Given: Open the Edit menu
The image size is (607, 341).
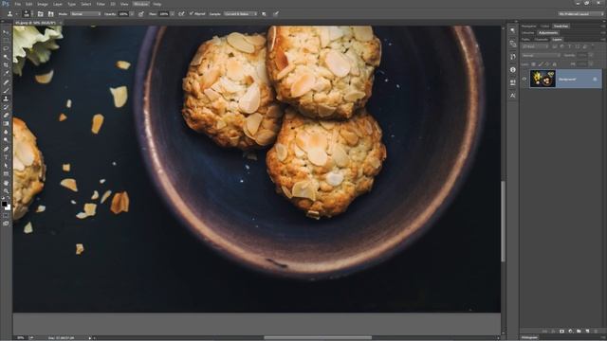Looking at the screenshot, I should [x=29, y=4].
